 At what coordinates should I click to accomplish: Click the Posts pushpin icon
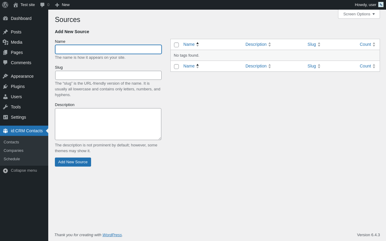(x=5, y=32)
